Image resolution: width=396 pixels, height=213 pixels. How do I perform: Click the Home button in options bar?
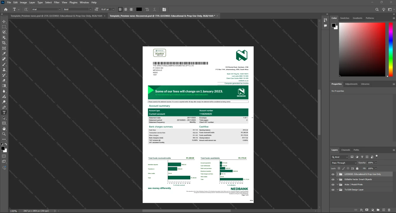tap(6, 9)
